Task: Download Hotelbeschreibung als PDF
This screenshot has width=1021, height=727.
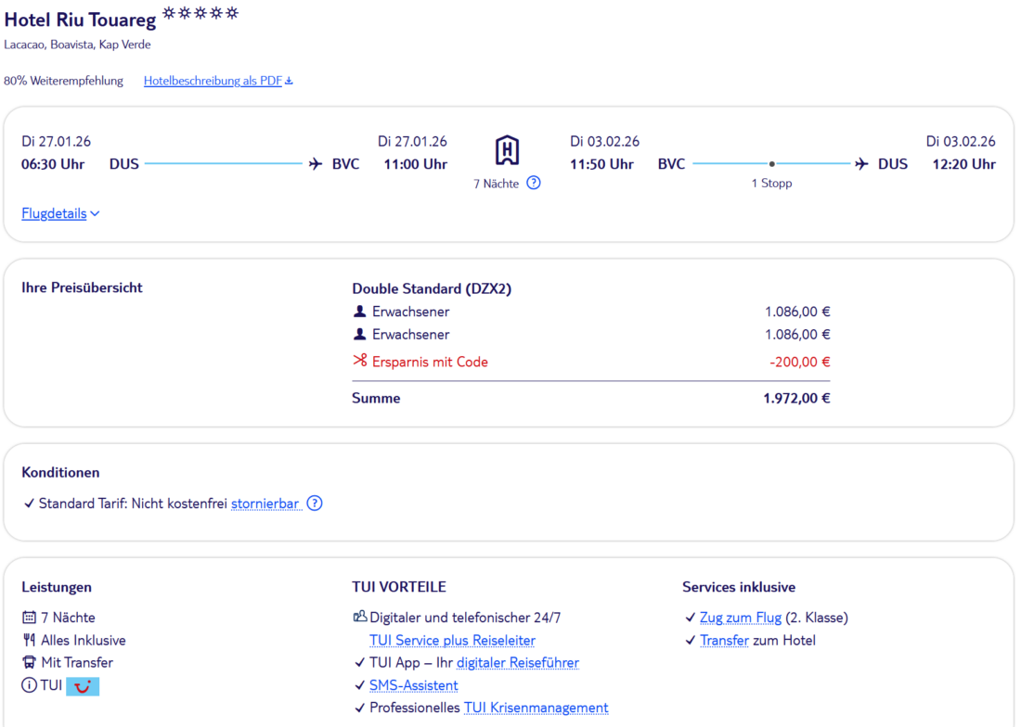Action: click(x=213, y=81)
